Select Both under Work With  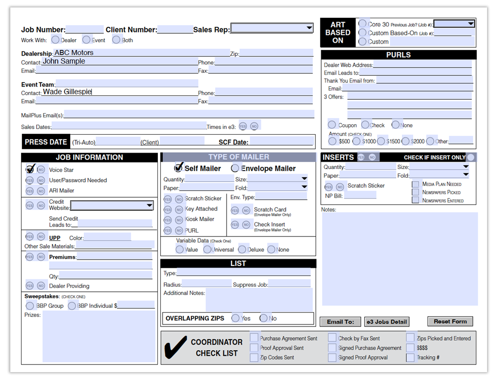click(x=116, y=40)
